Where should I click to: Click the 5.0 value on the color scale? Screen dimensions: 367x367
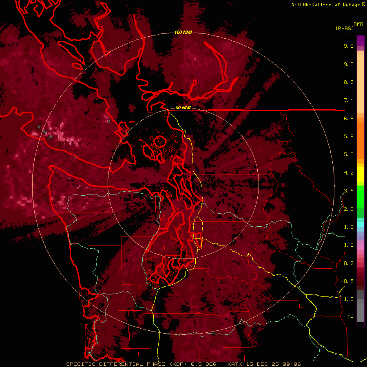(349, 155)
